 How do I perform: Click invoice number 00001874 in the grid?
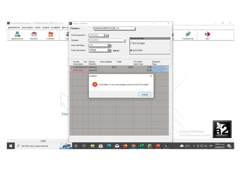(x=93, y=67)
